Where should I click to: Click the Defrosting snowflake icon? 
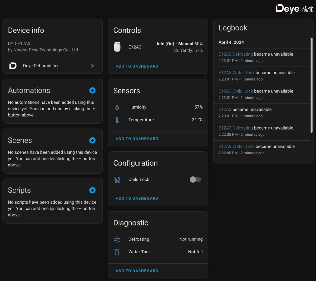pos(117,239)
